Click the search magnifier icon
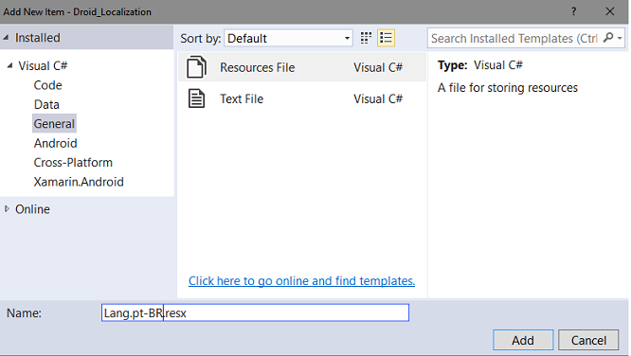Image resolution: width=631 pixels, height=356 pixels. [x=608, y=38]
